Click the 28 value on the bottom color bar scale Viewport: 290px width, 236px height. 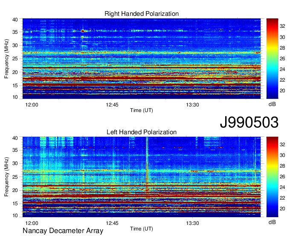pyautogui.click(x=282, y=166)
